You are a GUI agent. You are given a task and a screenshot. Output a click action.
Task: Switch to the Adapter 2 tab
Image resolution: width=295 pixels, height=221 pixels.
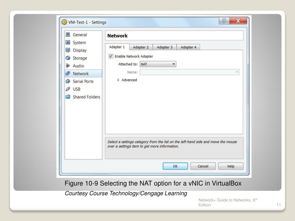(x=141, y=47)
